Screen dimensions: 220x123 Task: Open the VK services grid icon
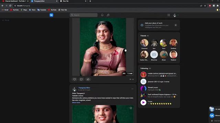pyautogui.click(x=169, y=15)
